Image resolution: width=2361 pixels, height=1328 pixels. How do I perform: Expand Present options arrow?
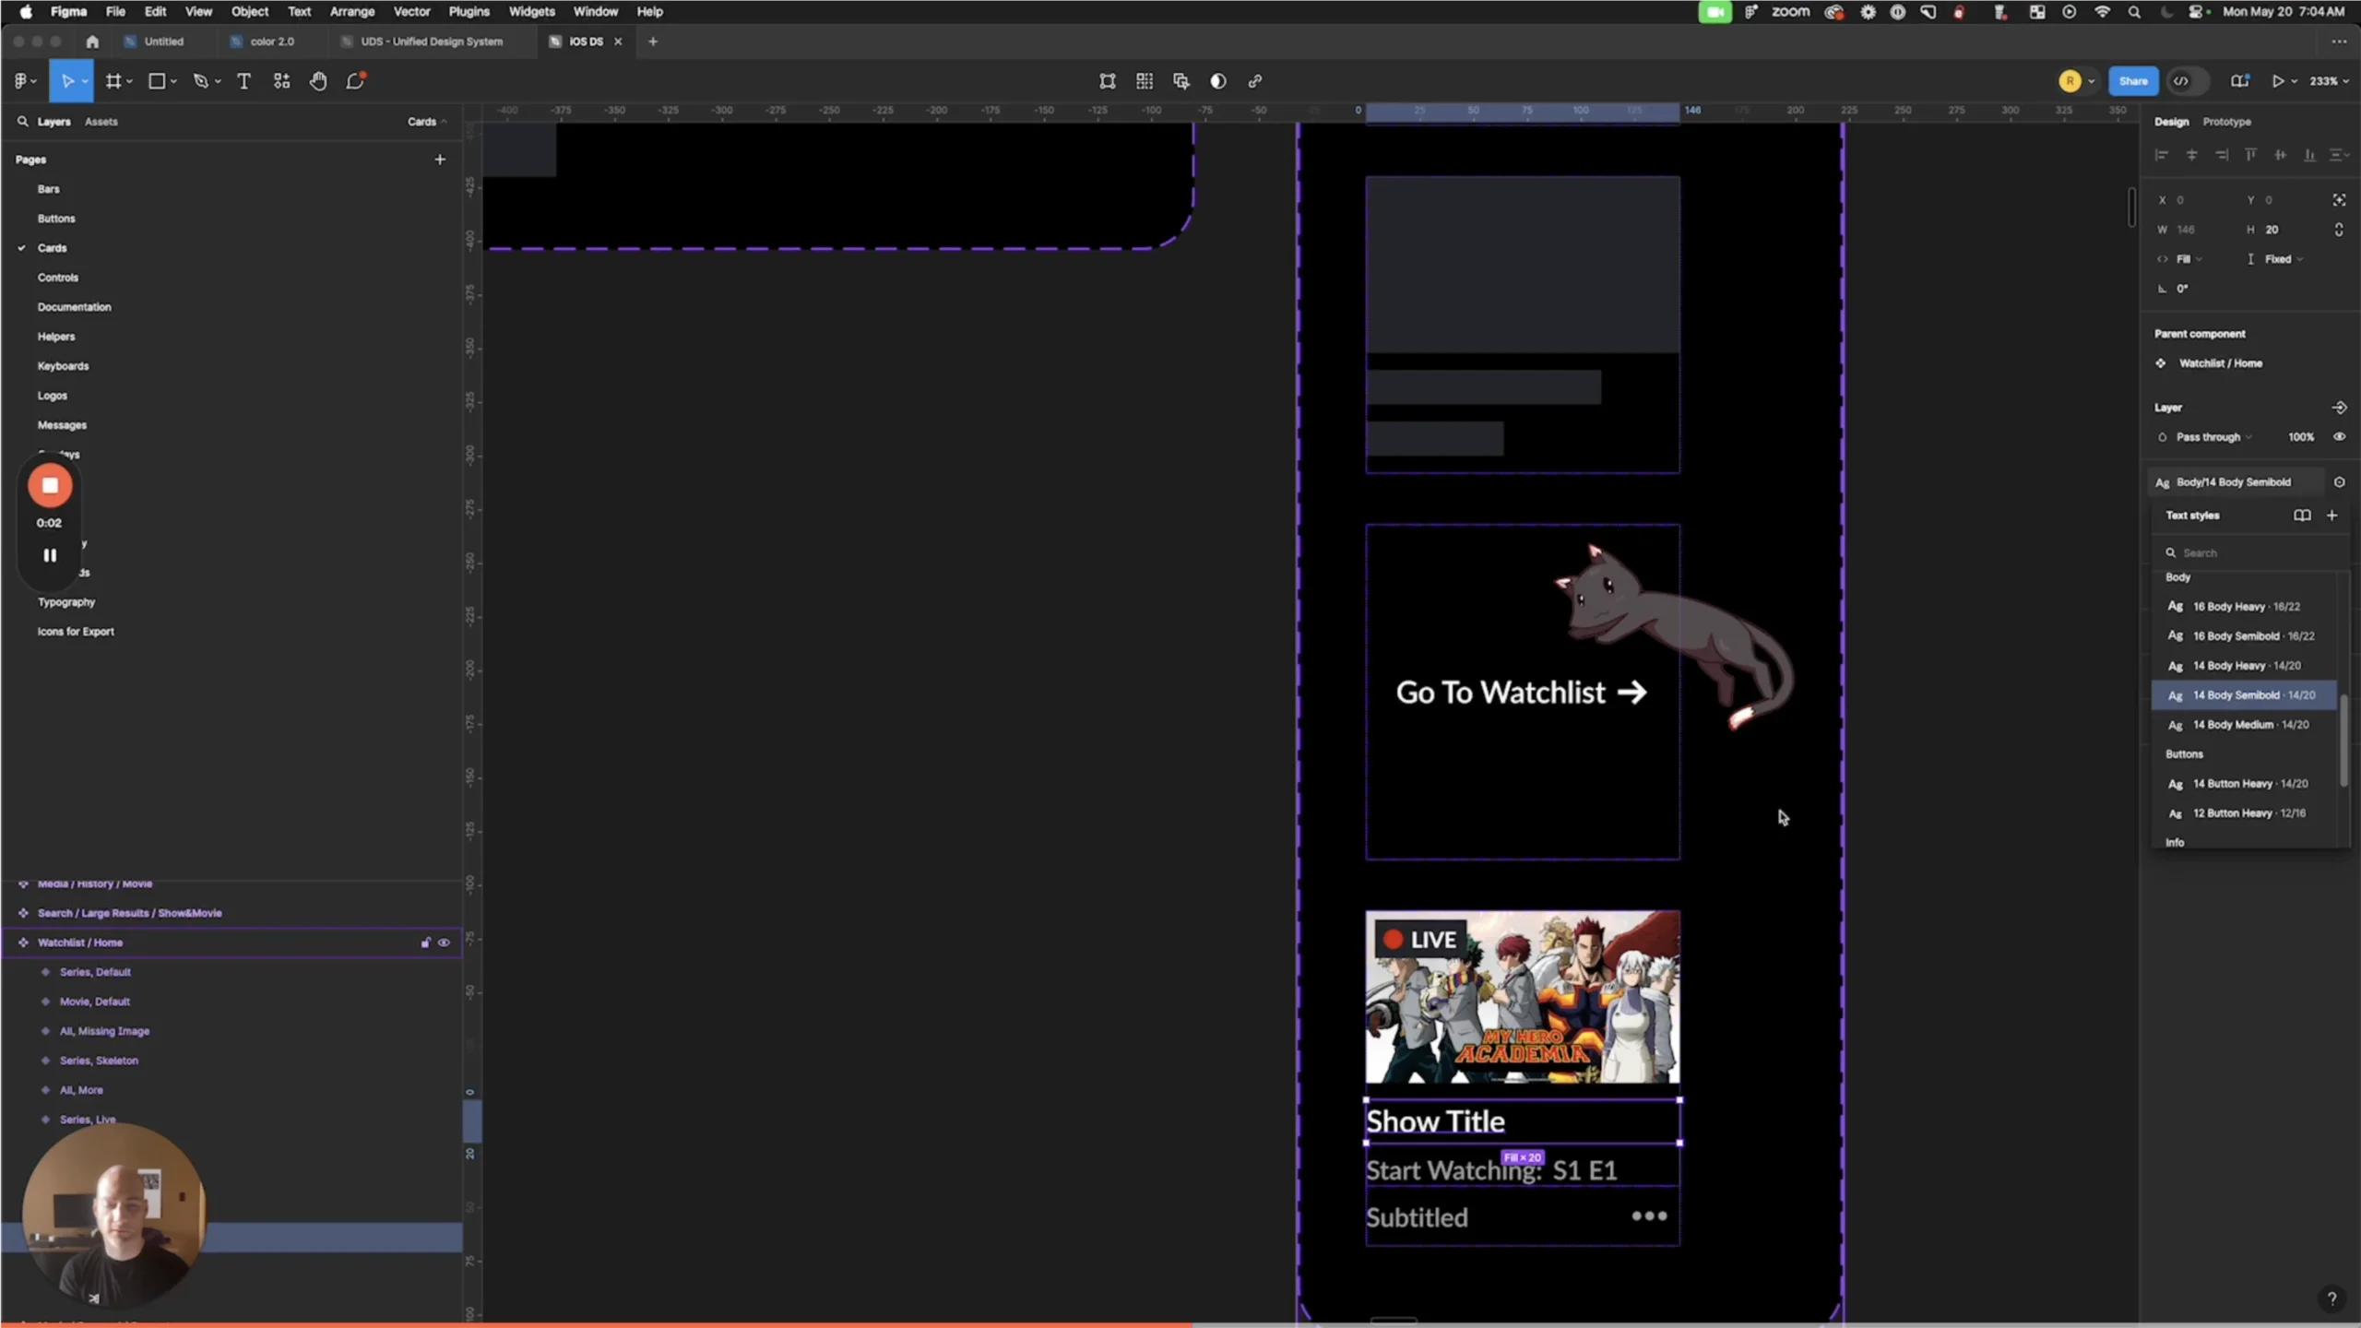point(2295,81)
